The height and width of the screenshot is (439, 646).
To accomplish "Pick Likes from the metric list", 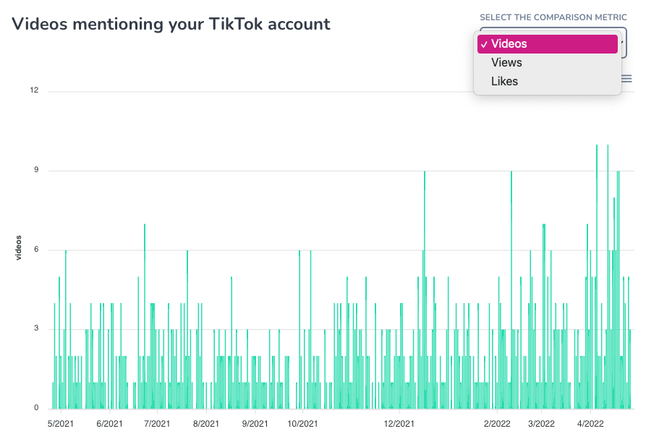I will coord(504,82).
